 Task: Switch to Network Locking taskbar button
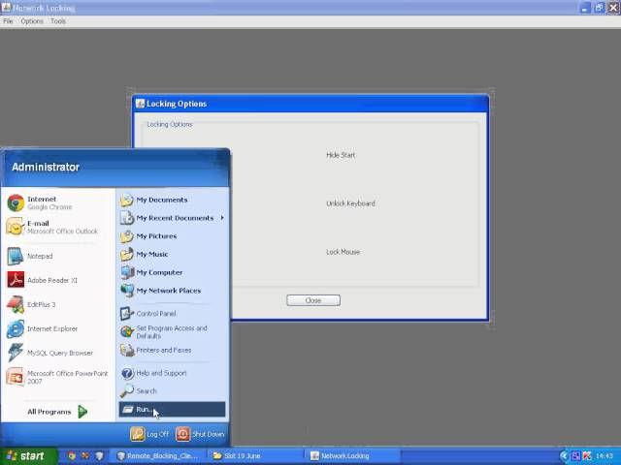tap(352, 456)
